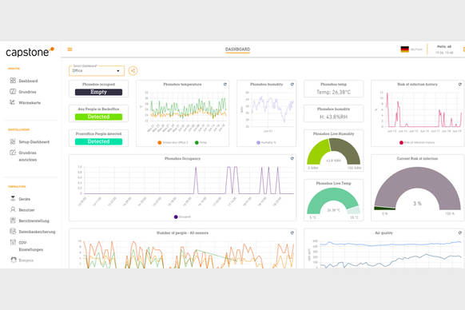
Task: Click the share dashboard round icon
Action: pyautogui.click(x=133, y=70)
